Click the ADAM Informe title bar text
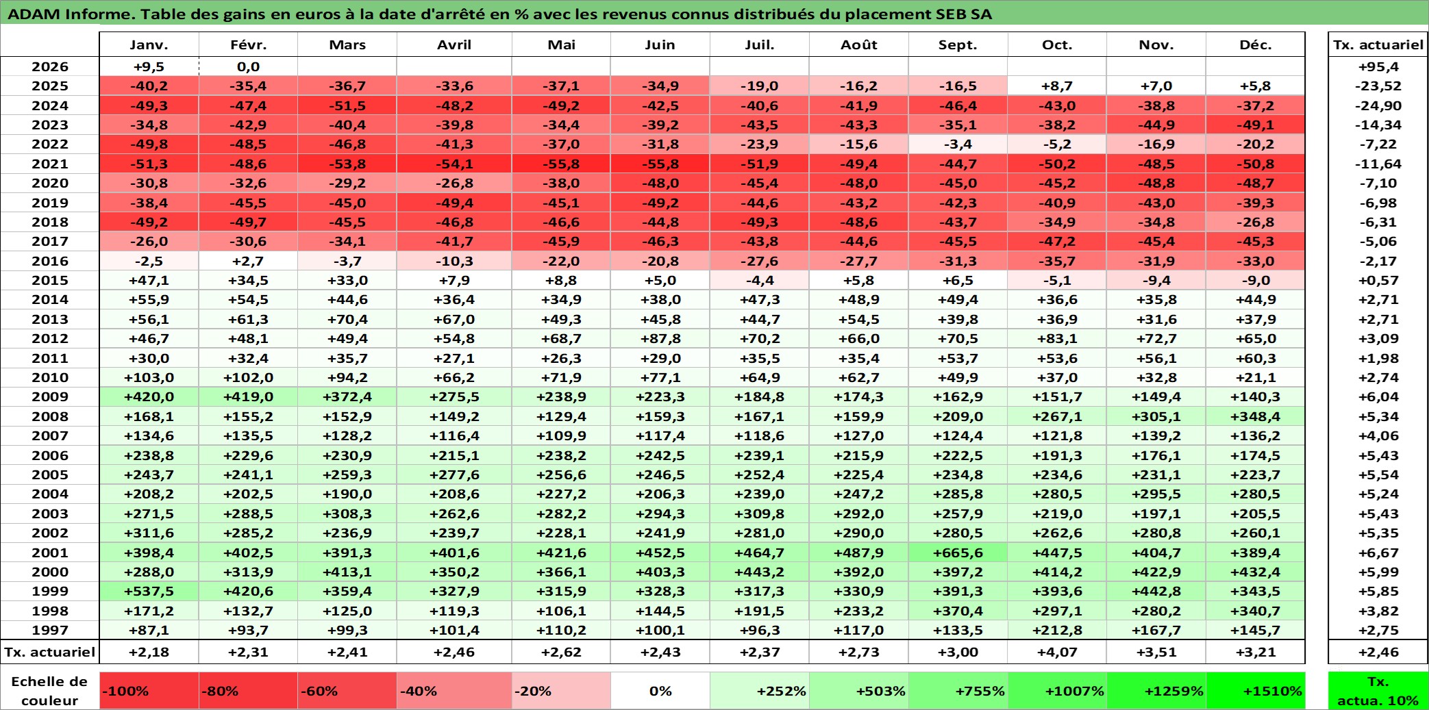The image size is (1429, 710). pos(500,14)
